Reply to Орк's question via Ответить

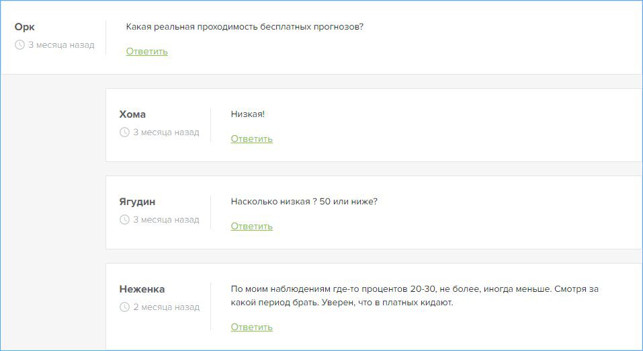[146, 51]
